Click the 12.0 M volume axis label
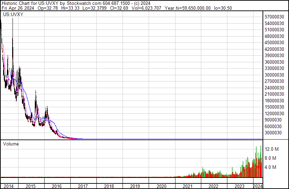 pos(272,149)
